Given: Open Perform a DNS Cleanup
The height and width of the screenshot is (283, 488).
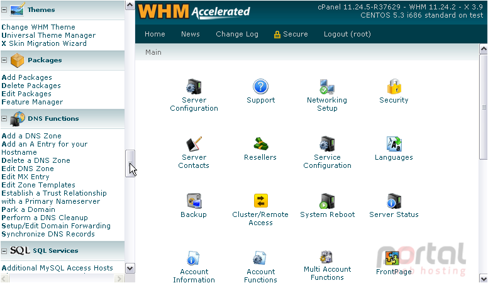Looking at the screenshot, I should tap(45, 218).
